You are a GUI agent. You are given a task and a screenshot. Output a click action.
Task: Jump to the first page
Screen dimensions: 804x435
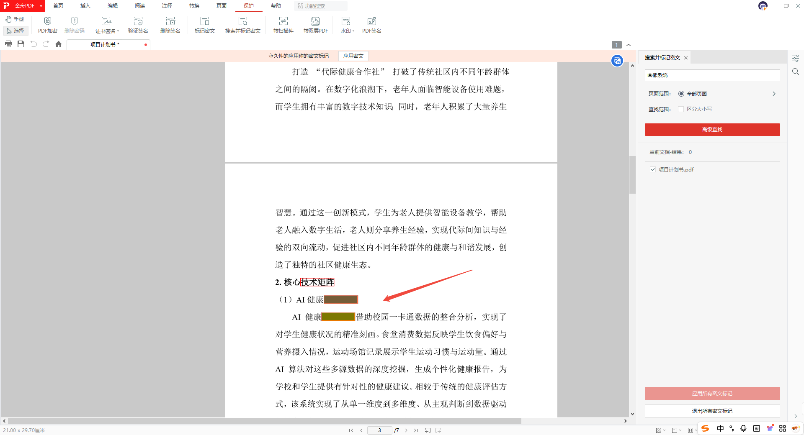pyautogui.click(x=351, y=430)
